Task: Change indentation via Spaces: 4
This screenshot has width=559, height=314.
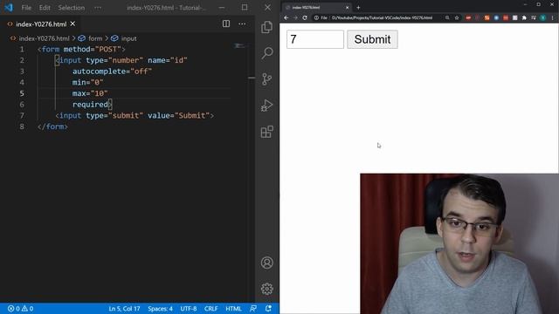Action: click(160, 309)
